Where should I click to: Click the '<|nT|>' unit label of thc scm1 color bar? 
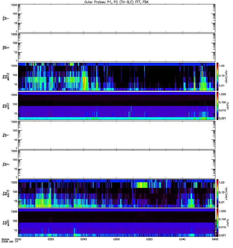click(228, 223)
